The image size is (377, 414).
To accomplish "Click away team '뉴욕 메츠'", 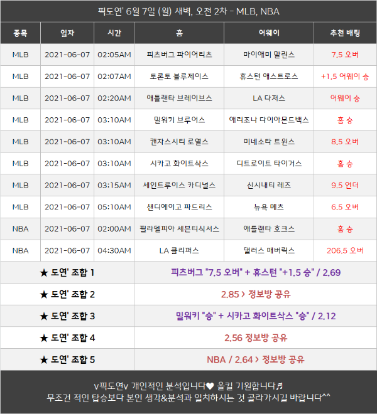I will pos(269,207).
